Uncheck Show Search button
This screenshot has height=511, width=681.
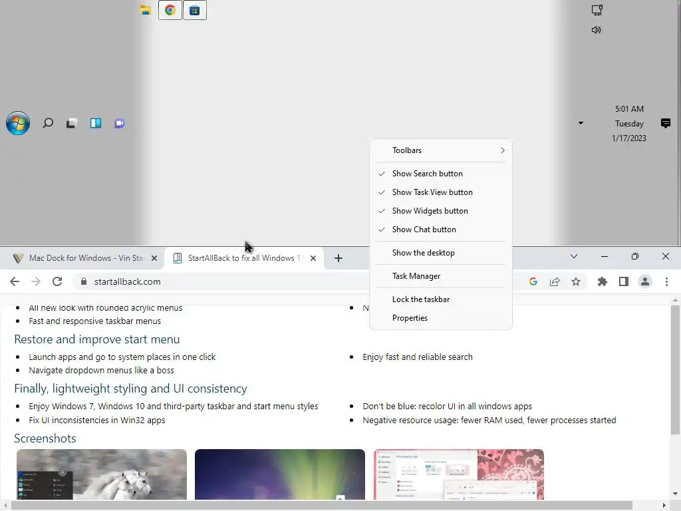point(441,174)
